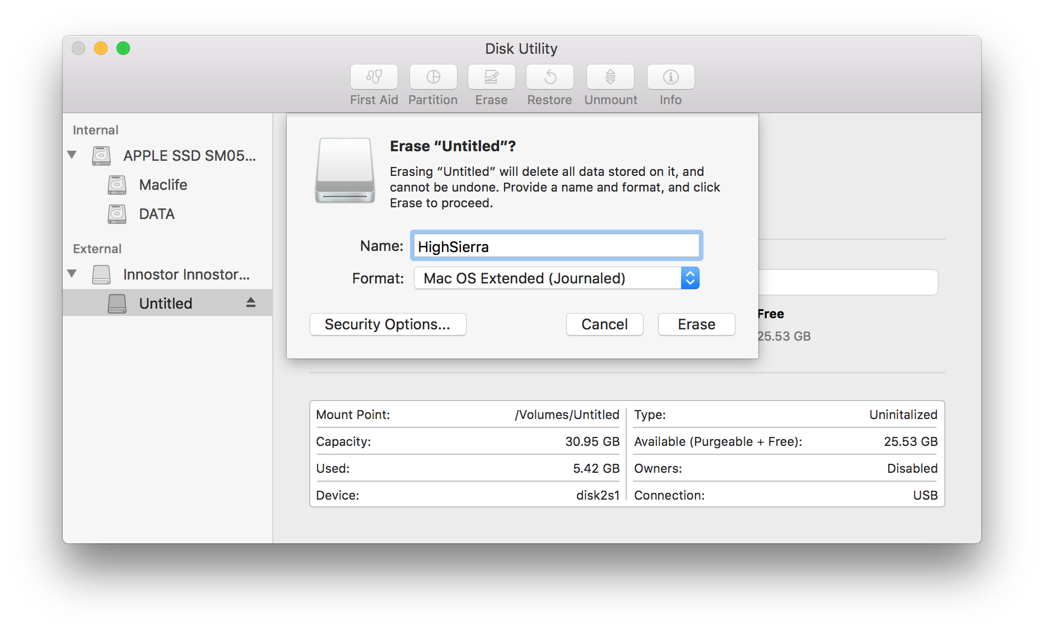
Task: Minimize the Disk Utility window
Action: point(101,48)
